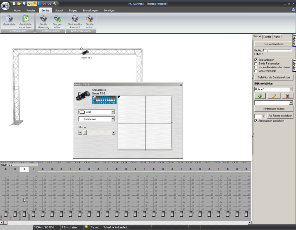Image resolution: width=296 pixels, height=230 pixels.
Task: Click the yellow status indicator in the status bar
Action: pyautogui.click(x=86, y=227)
